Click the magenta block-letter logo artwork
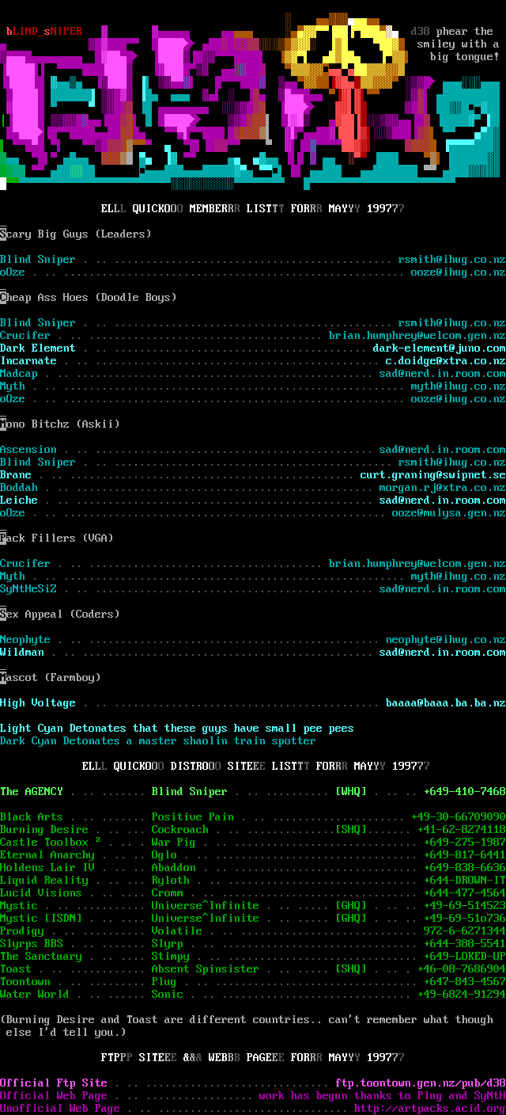Image resolution: width=506 pixels, height=1115 pixels. click(x=158, y=103)
